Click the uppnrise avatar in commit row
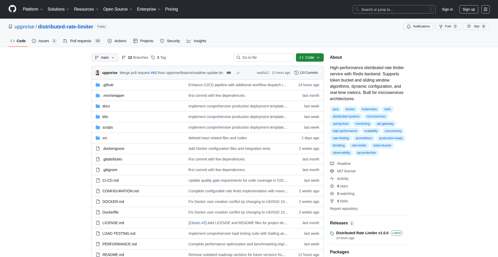The image size is (498, 257). pyautogui.click(x=98, y=73)
